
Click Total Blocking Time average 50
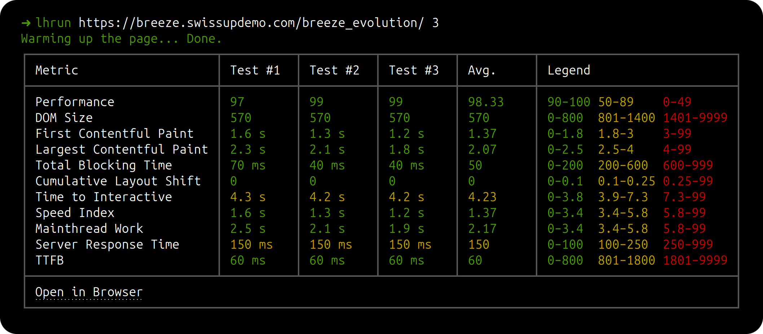coord(475,165)
